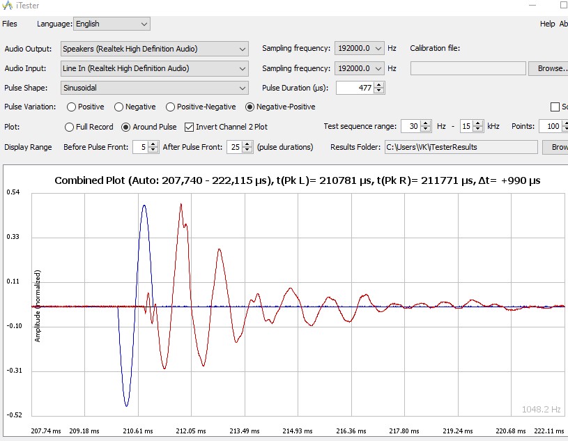Viewport: 568px width, 441px height.
Task: Decrease Pulse Duration with down arrow
Action: [x=379, y=91]
